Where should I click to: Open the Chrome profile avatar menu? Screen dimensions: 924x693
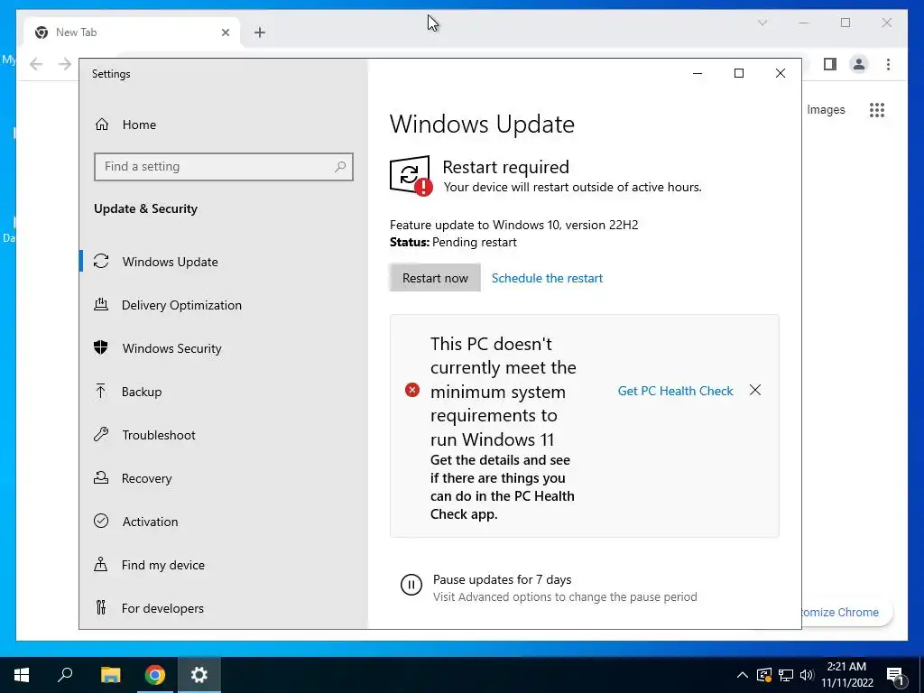click(859, 64)
